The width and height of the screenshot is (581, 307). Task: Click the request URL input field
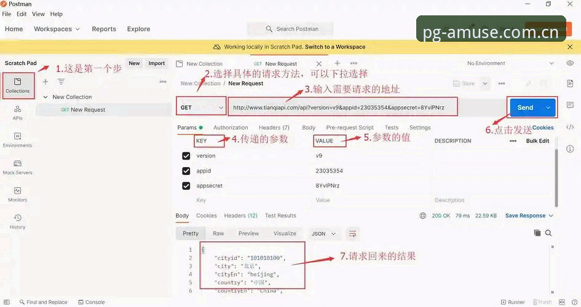(342, 107)
